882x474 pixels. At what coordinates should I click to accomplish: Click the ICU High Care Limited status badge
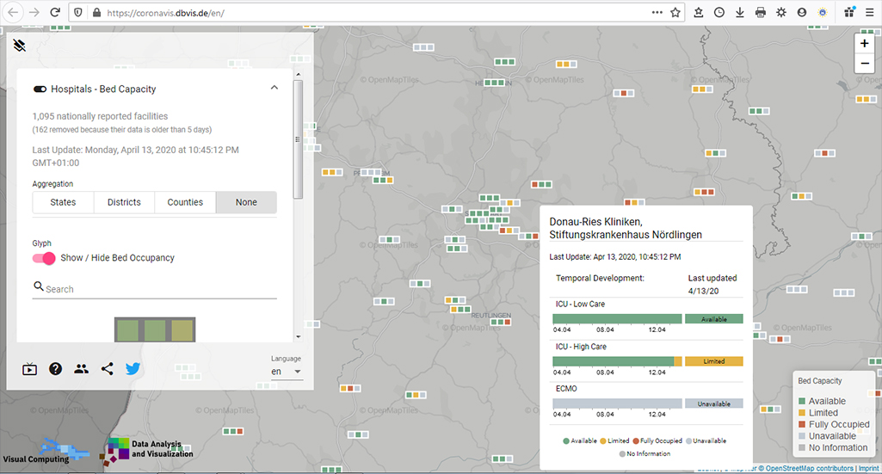(x=714, y=361)
